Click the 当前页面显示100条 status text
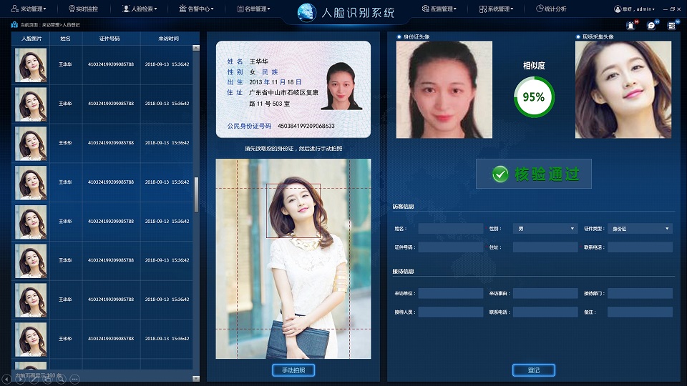Screen dimensions: 687x386 click(37, 375)
